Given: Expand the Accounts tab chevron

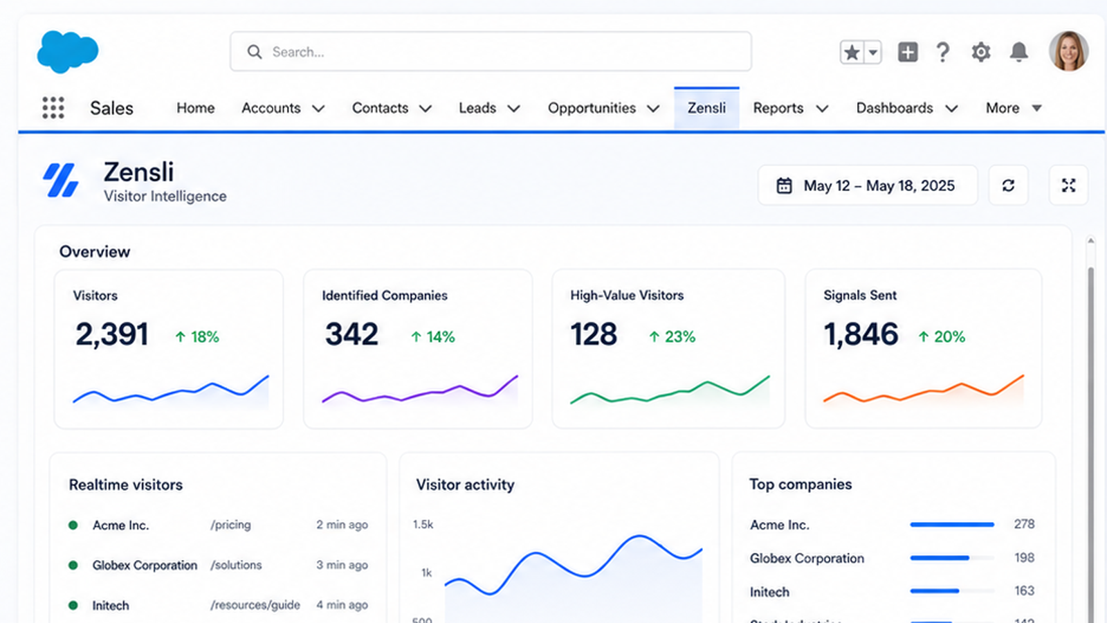Looking at the screenshot, I should click(318, 109).
